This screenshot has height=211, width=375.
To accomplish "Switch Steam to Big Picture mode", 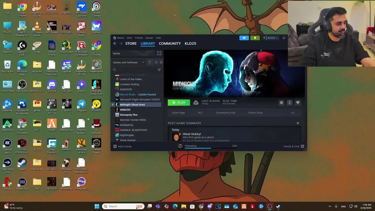I will [284, 38].
